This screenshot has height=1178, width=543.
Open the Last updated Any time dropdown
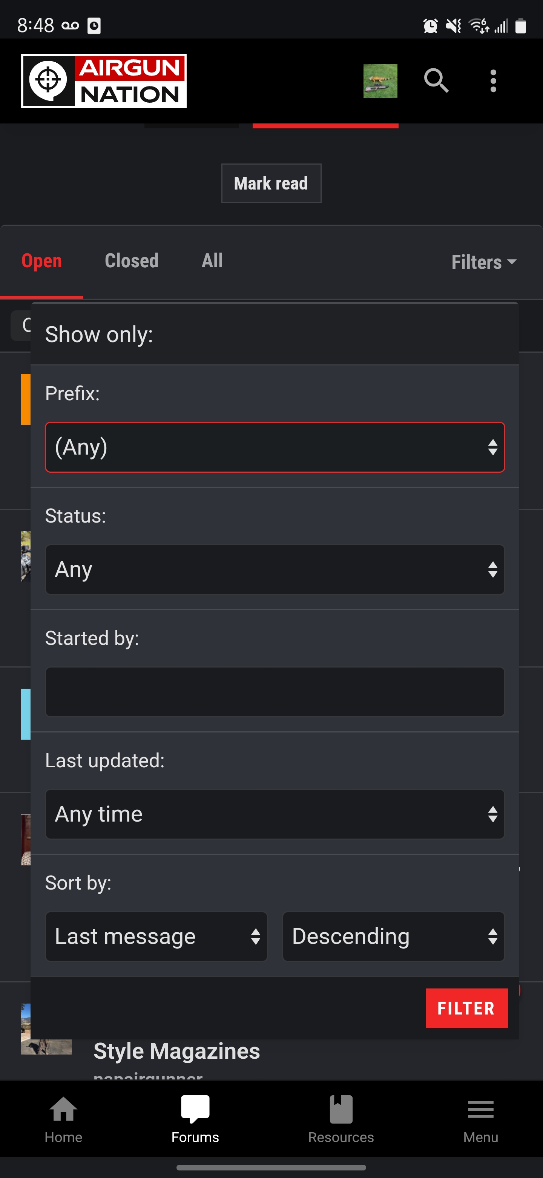(275, 814)
